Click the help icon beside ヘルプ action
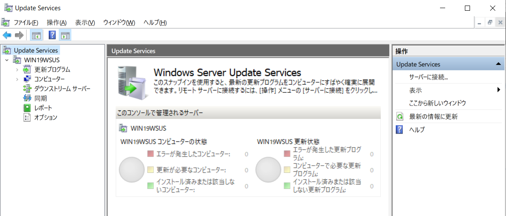This screenshot has height=216, width=506. 400,130
